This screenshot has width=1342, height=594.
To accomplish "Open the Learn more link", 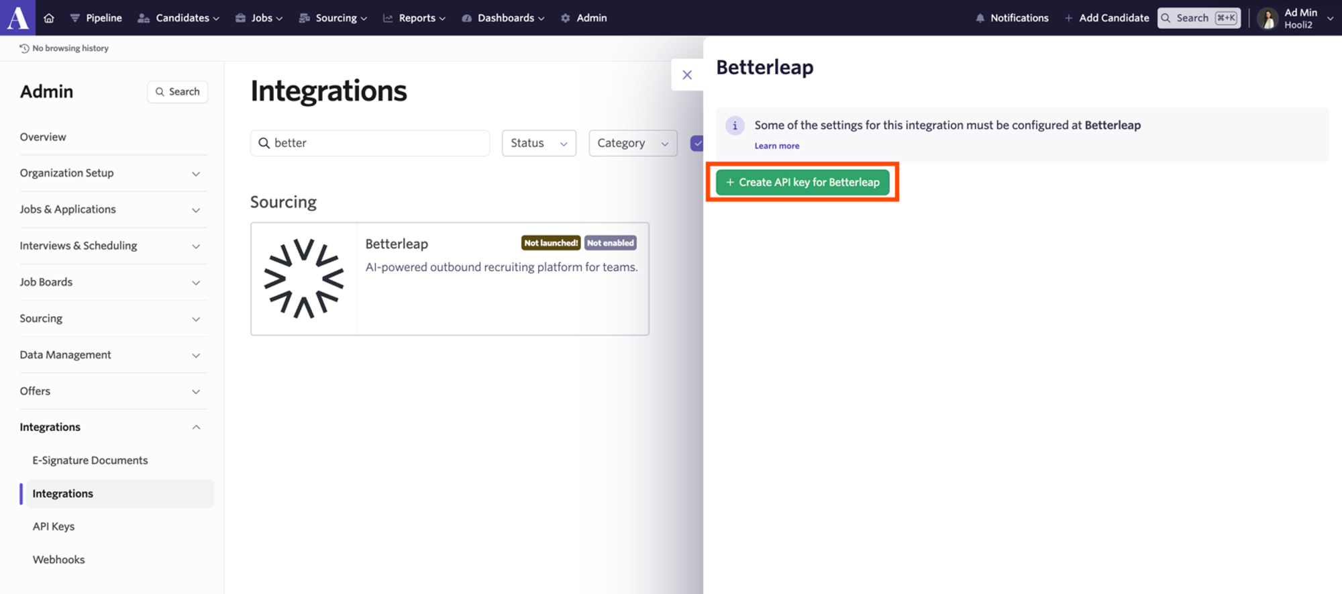I will coord(776,146).
